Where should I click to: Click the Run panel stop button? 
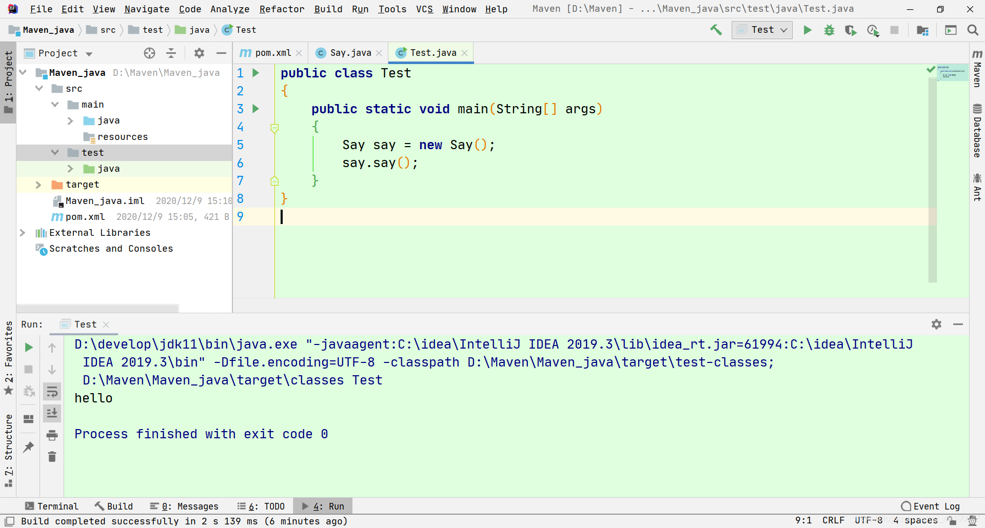click(29, 369)
